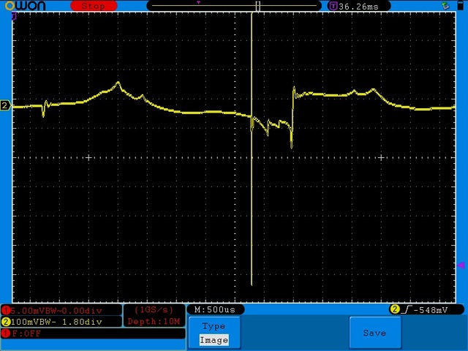Open the Type menu option
Screen dimensions: 468x351
click(x=214, y=326)
